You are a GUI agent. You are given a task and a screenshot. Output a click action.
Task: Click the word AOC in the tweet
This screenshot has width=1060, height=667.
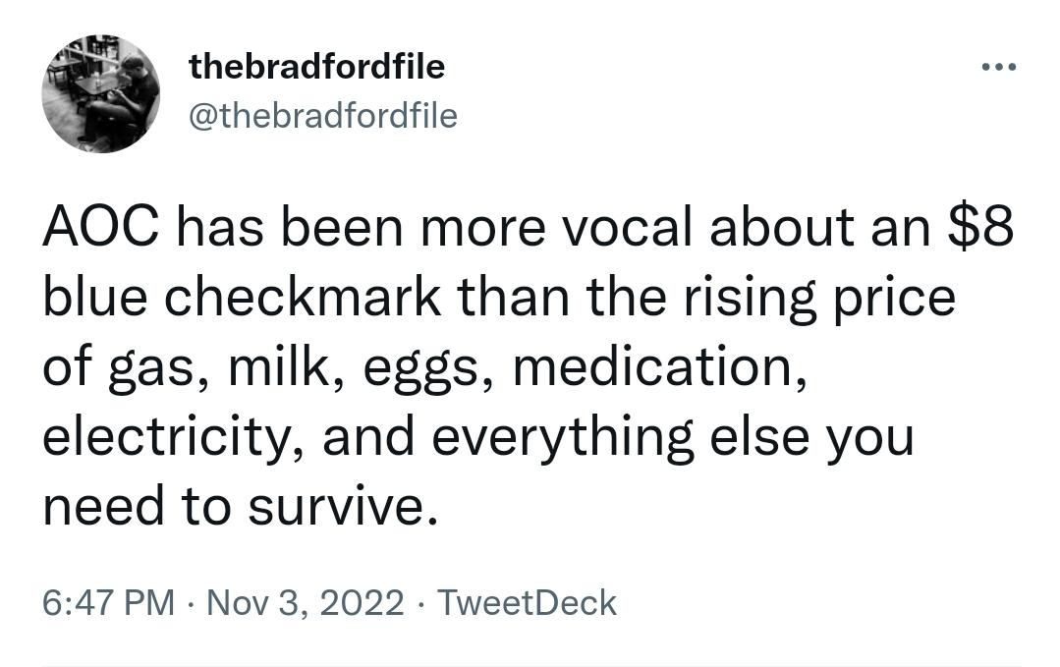(101, 227)
